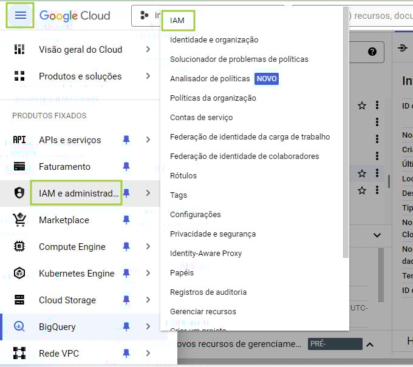413x367 pixels.
Task: Open Federação de identidade de colaboradores
Action: pos(244,157)
